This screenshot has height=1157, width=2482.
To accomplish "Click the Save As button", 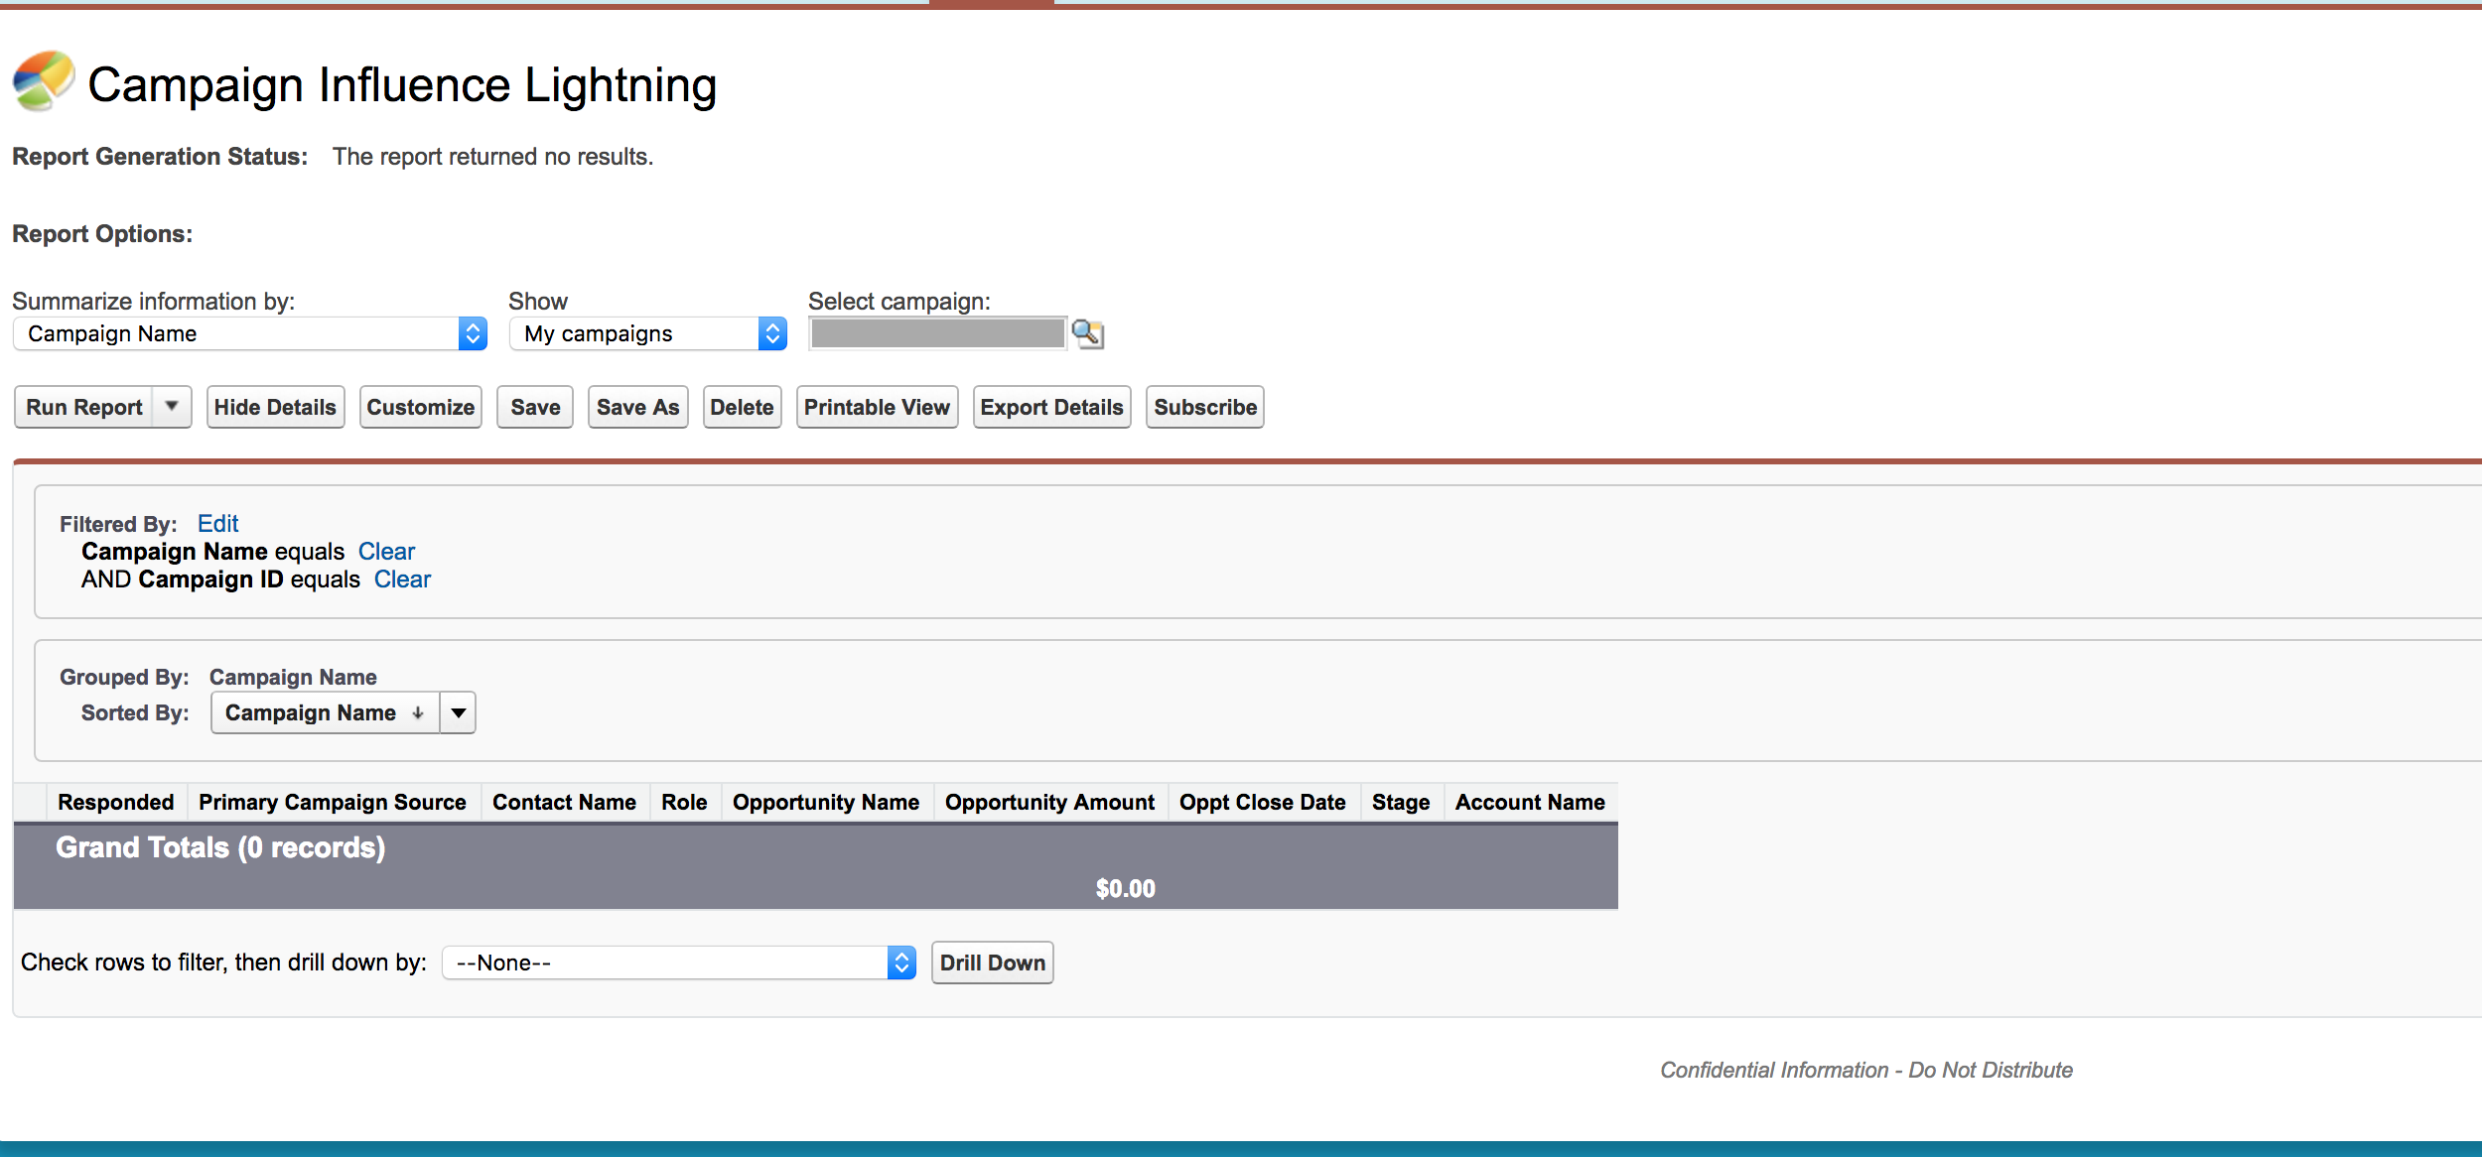I will click(x=637, y=407).
